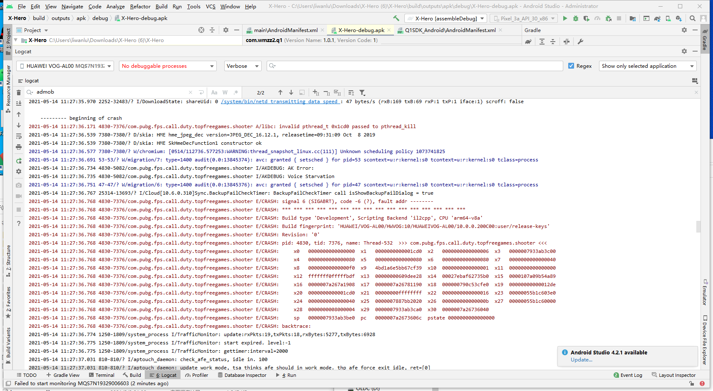
Task: Run app with coverage icon
Action: (587, 18)
